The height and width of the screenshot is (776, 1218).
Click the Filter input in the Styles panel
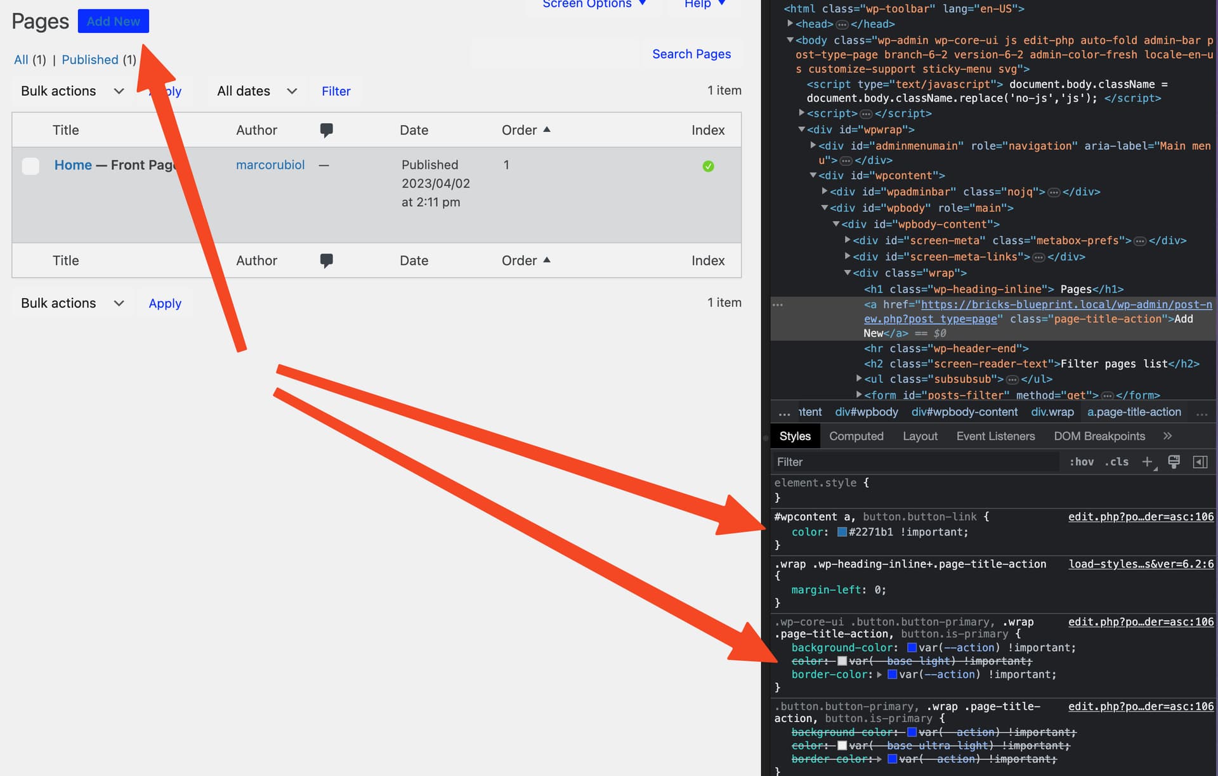[x=888, y=462]
